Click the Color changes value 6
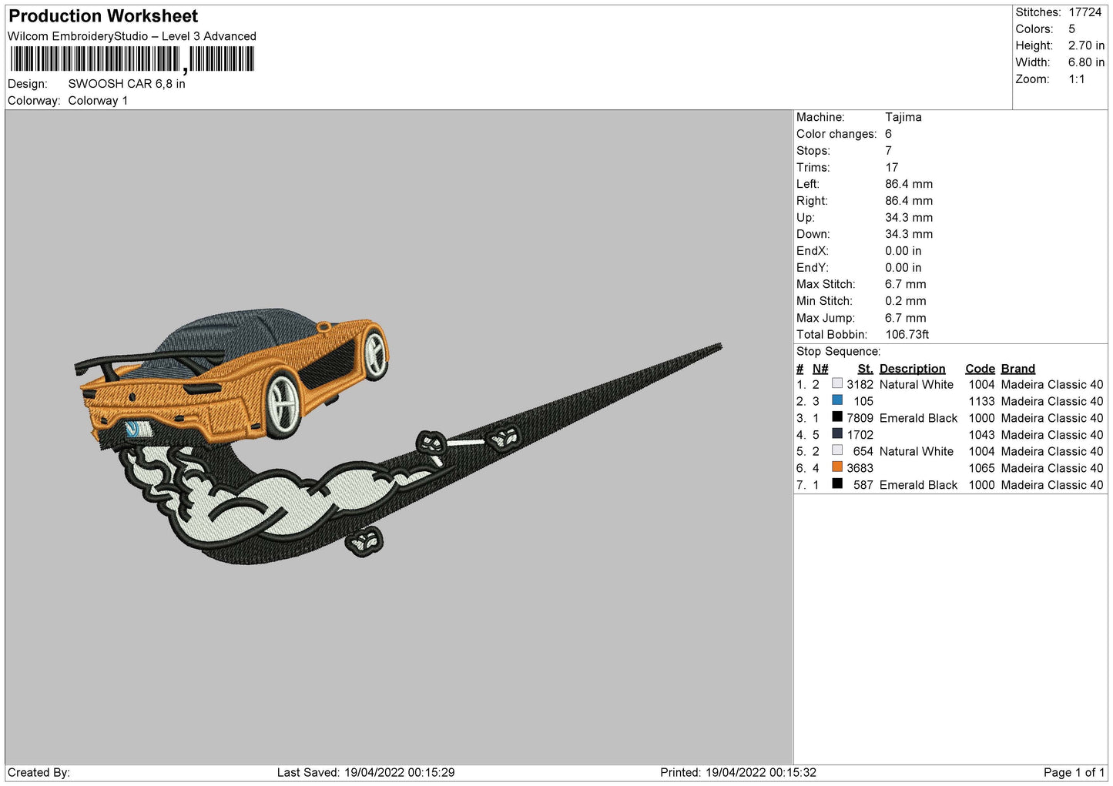The image size is (1113, 786). [888, 134]
